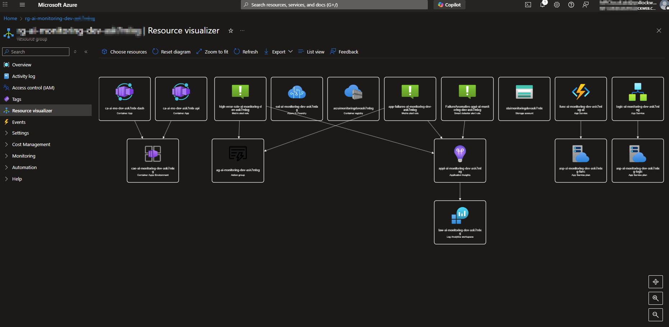Select the acraimonitoringdevask7mlxg Container registry node
Screen dimensions: 669x327
coord(353,99)
